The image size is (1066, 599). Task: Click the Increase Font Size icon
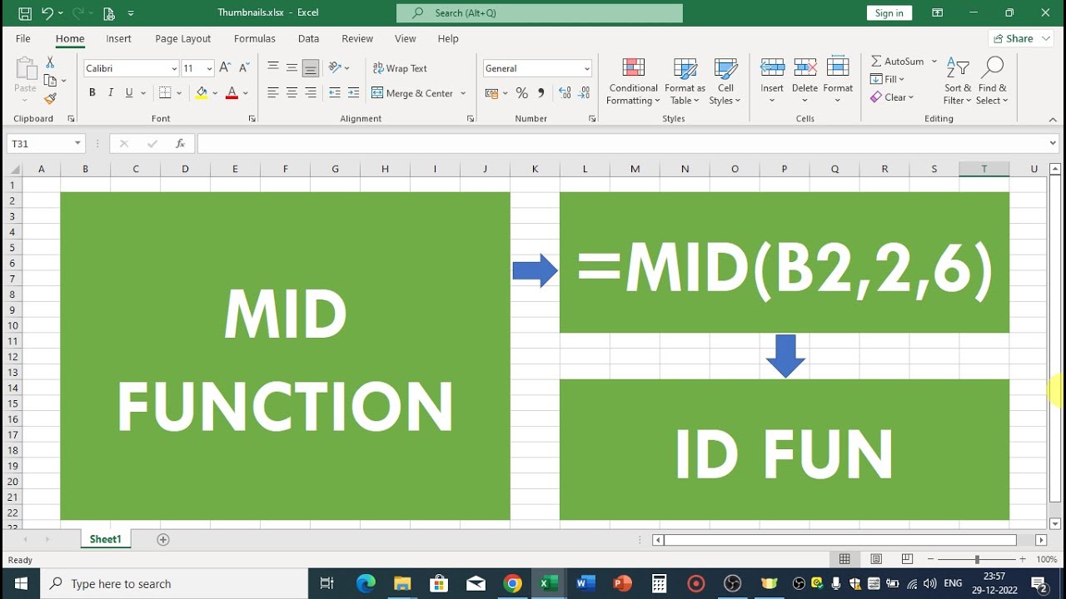(x=226, y=68)
